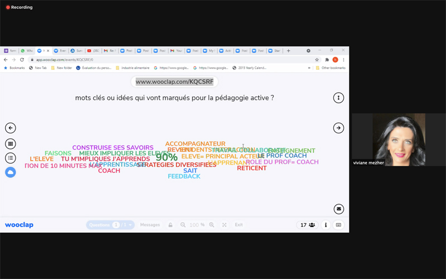Screen dimensions: 446x279
Task: Click the keyboard shortcuts icon
Action: pyautogui.click(x=338, y=225)
